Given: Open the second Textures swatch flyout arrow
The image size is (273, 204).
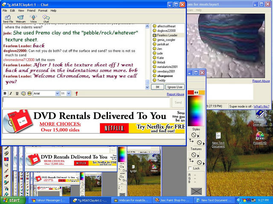Looking at the screenshot, I should point(204,163).
